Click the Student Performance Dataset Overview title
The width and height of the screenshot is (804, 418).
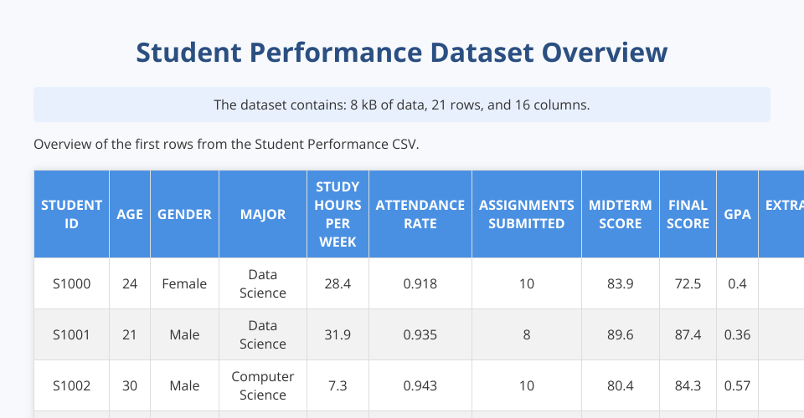(x=402, y=53)
